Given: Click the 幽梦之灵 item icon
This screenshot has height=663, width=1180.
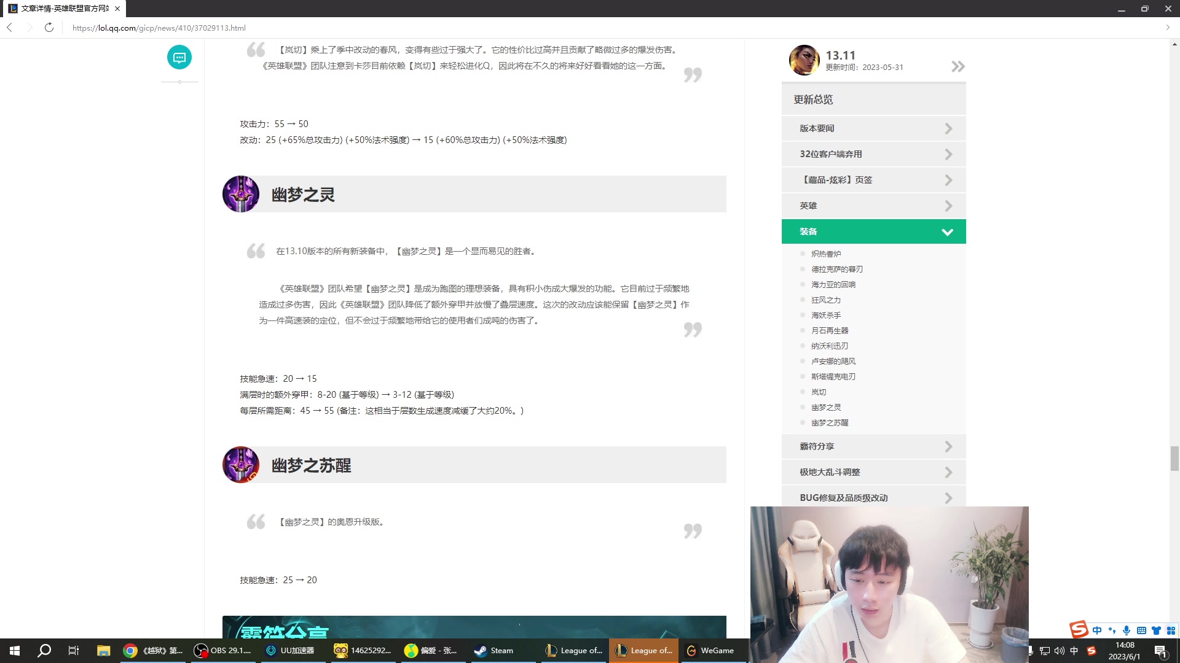Looking at the screenshot, I should 241,194.
